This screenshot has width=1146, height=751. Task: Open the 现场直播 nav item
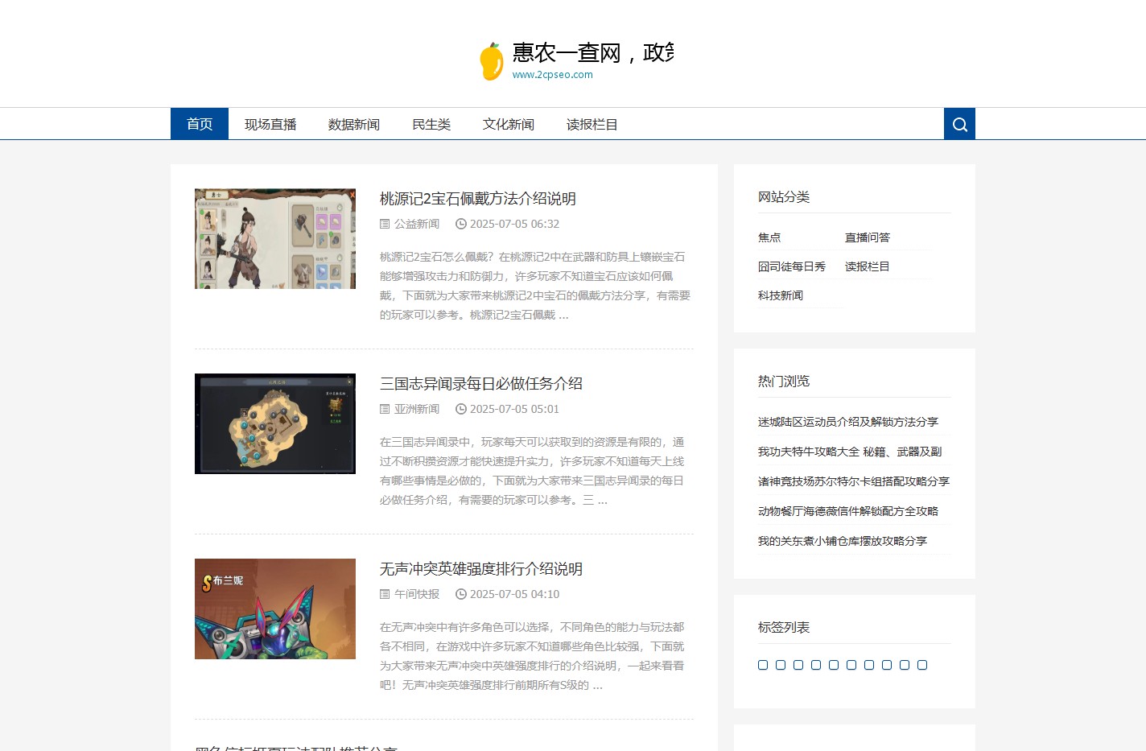pyautogui.click(x=270, y=124)
